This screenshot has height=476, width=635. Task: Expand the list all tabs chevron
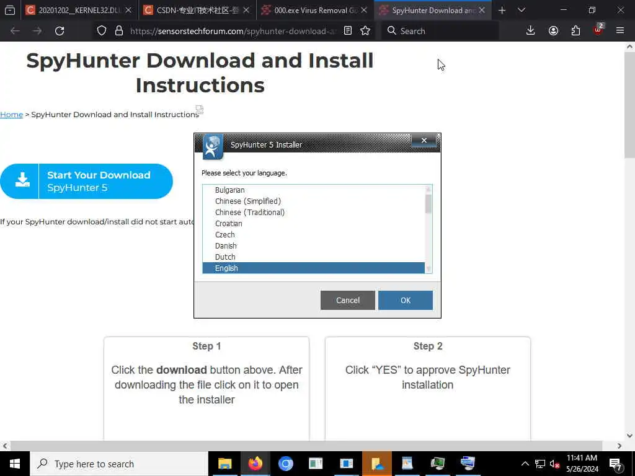pos(522,11)
